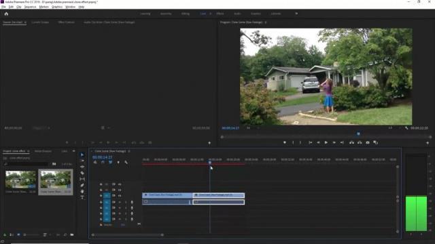
Task: Click the Find icon in Project panel footer
Action: 65,235
